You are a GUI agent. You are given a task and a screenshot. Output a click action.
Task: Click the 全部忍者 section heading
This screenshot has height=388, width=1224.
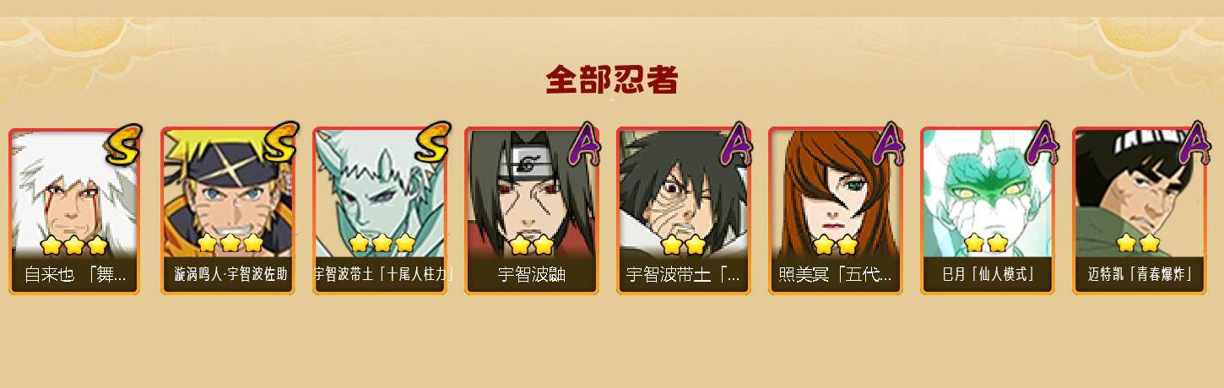612,80
